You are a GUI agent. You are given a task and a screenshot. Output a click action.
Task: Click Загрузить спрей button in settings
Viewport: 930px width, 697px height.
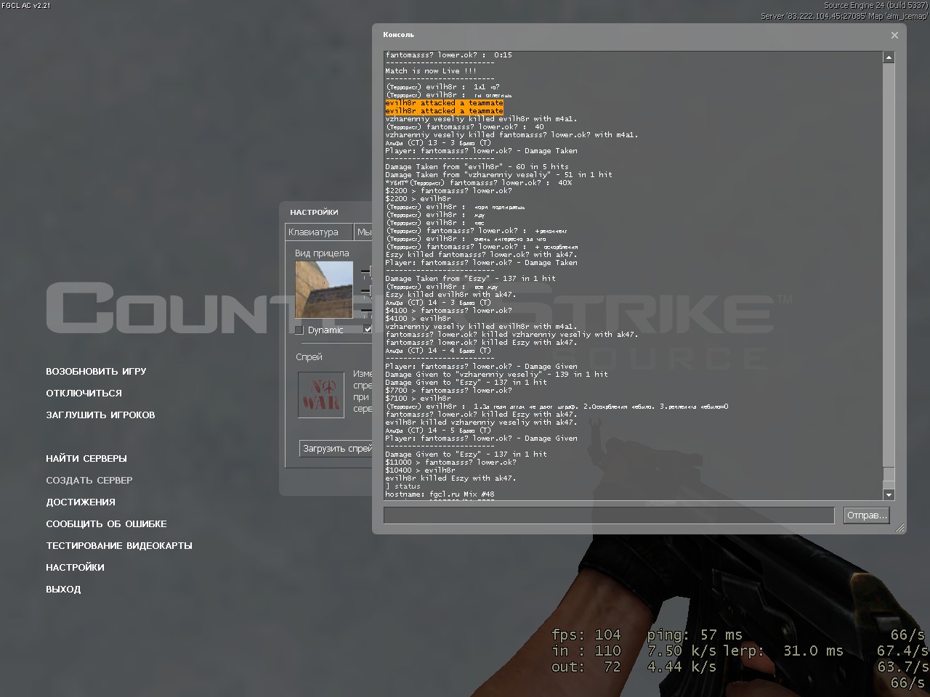click(x=336, y=449)
